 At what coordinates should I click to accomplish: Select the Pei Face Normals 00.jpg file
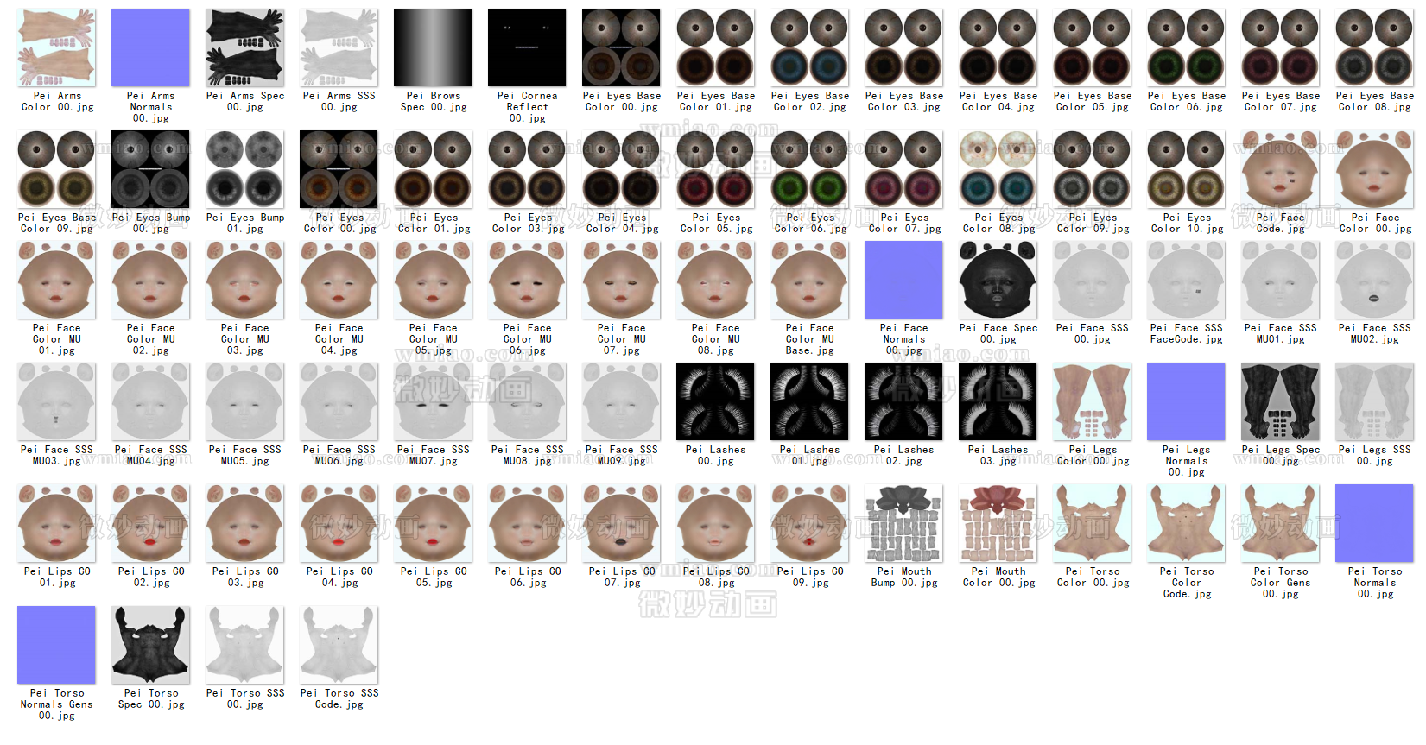[903, 281]
